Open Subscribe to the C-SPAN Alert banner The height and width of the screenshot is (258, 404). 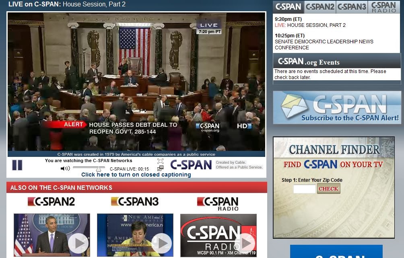pyautogui.click(x=337, y=108)
